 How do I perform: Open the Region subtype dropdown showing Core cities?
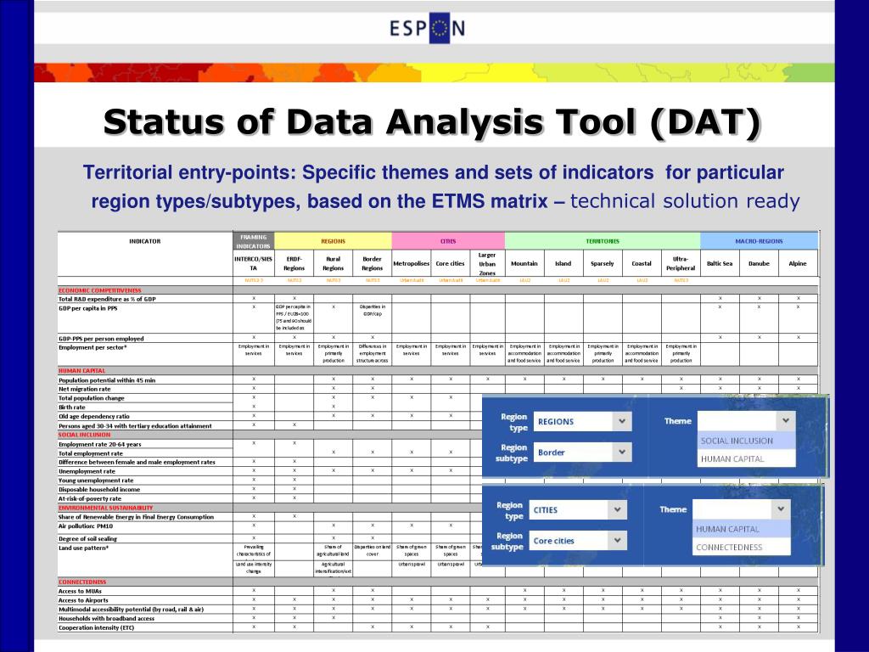[x=578, y=541]
